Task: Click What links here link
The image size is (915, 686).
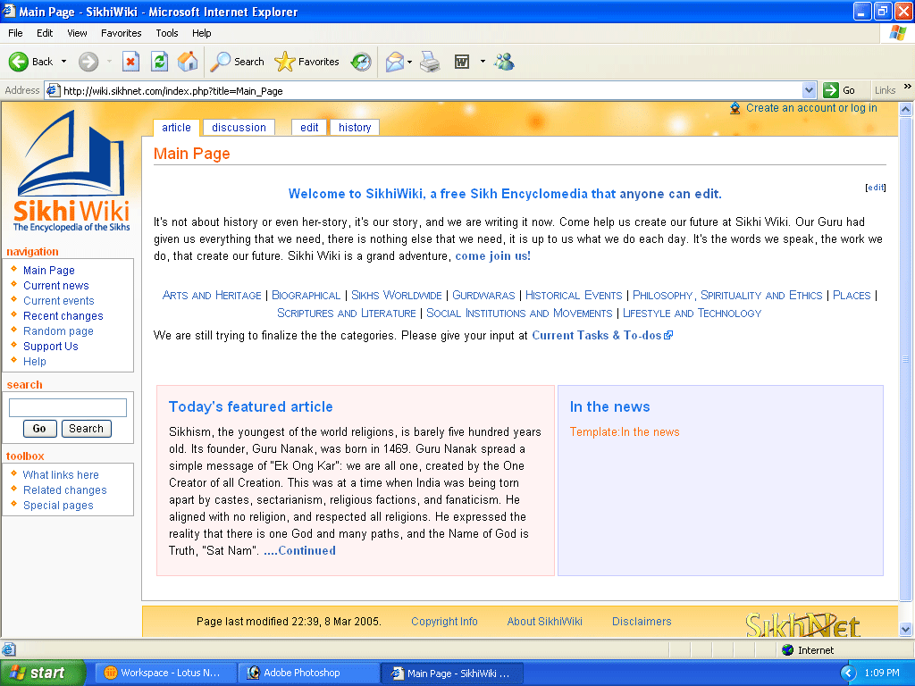Action: 61,475
